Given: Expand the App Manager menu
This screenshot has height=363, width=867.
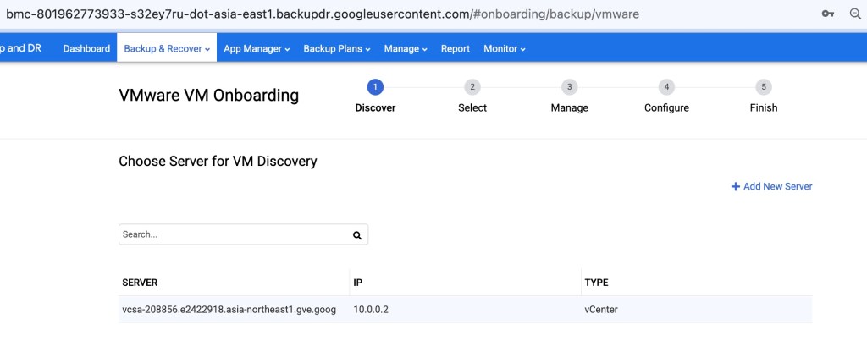Looking at the screenshot, I should (257, 49).
